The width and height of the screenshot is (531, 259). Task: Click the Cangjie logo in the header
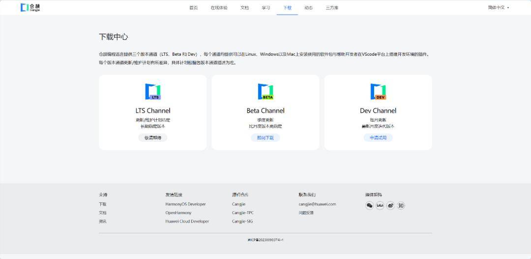click(x=30, y=7)
